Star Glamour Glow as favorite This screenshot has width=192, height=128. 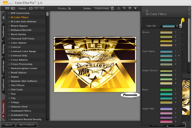tap(9, 106)
